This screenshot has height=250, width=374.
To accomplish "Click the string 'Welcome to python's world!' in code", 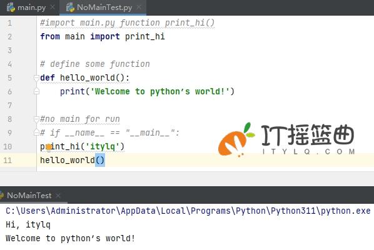I will coord(160,91).
